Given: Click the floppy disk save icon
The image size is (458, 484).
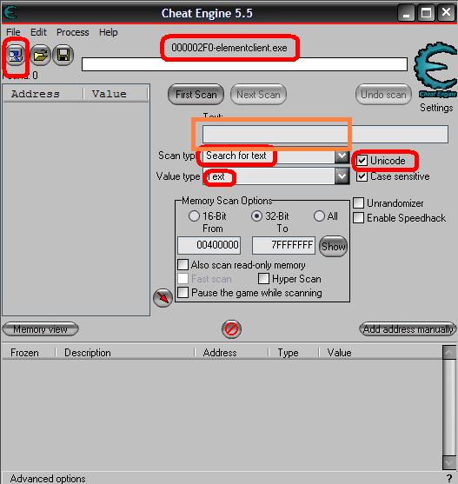Looking at the screenshot, I should coord(63,56).
